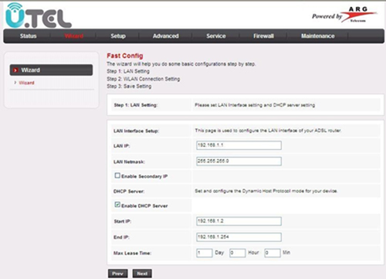Click the 'LAN Interface Setup:' label
The height and width of the screenshot is (279, 386).
coord(136,131)
